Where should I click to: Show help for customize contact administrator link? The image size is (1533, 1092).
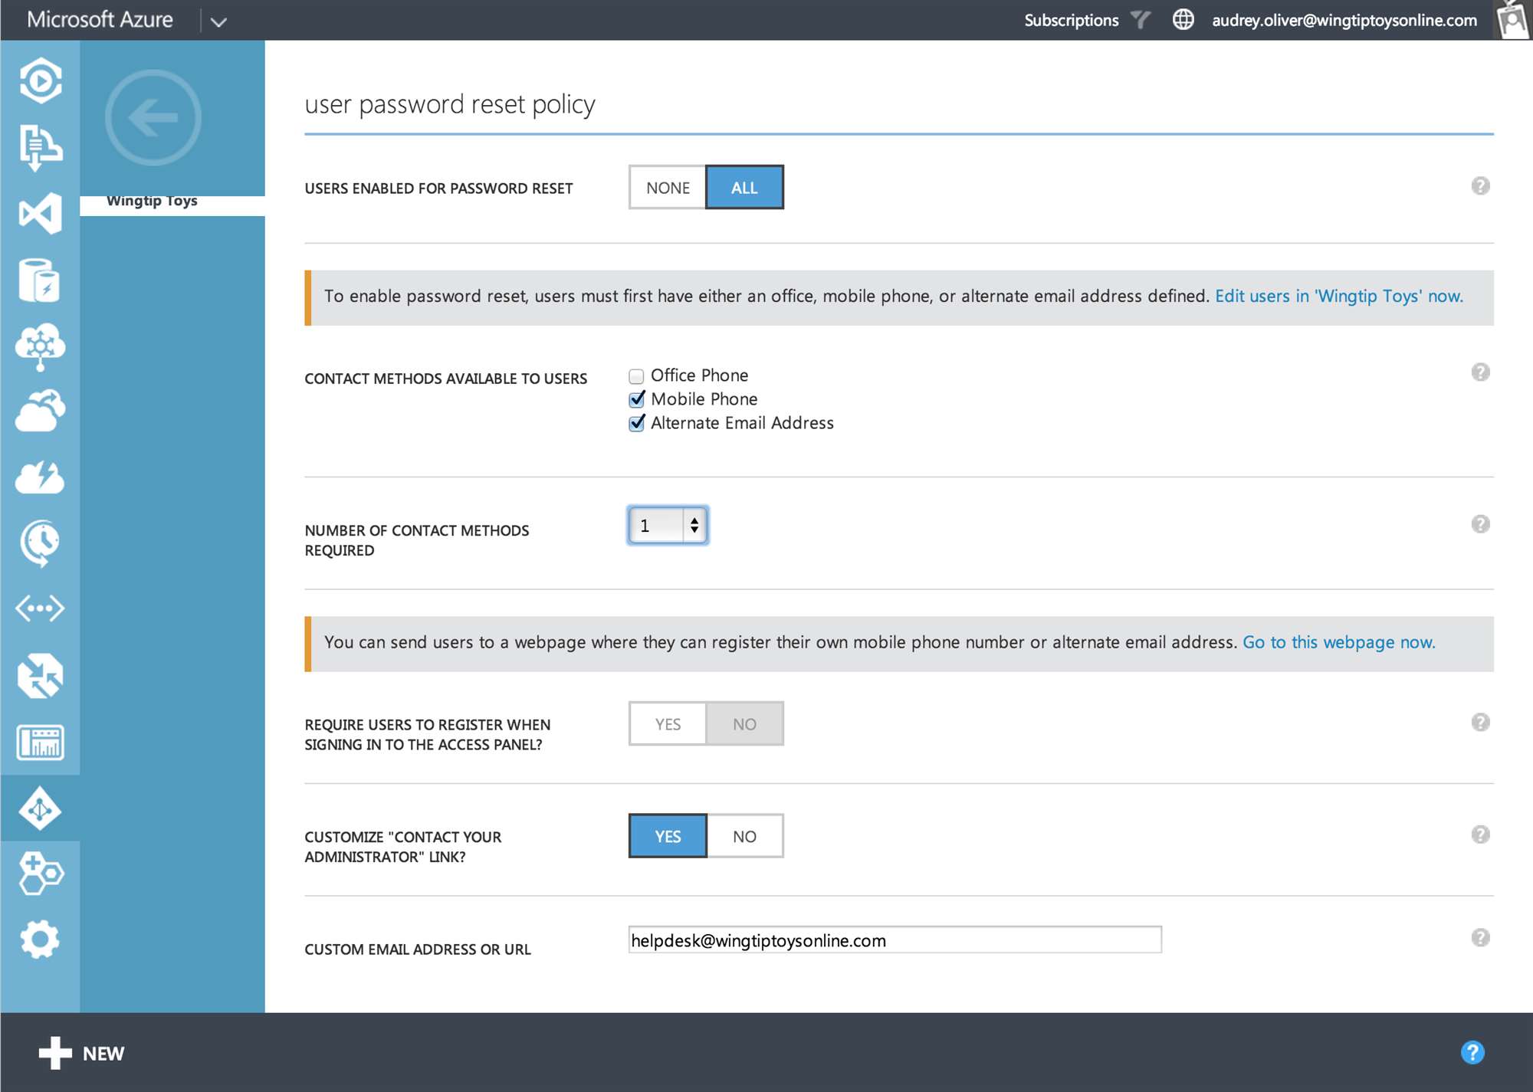(1480, 835)
